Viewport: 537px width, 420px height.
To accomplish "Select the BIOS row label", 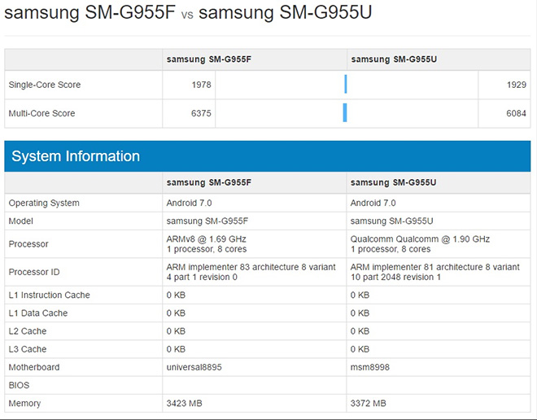I will [x=19, y=385].
